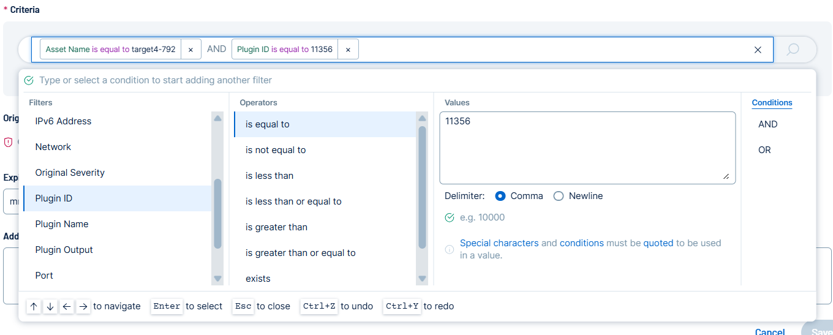Select the Newline delimiter option
Screen dimensions: 833x335
559,196
